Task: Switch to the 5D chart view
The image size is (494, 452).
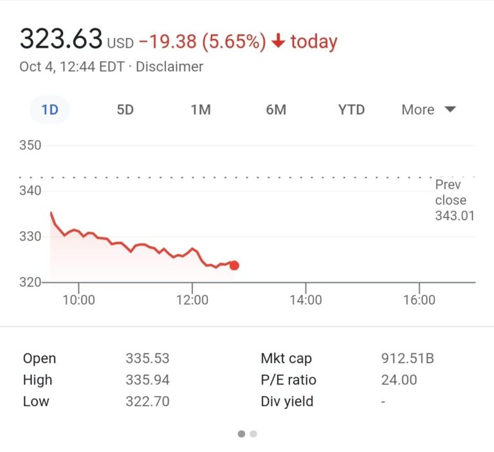Action: pyautogui.click(x=125, y=109)
